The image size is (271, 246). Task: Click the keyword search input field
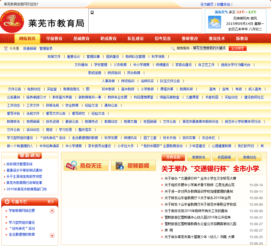pyautogui.click(x=209, y=48)
